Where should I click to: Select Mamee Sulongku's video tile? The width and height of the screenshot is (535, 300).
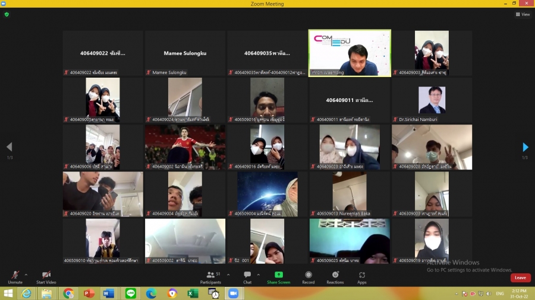185,53
